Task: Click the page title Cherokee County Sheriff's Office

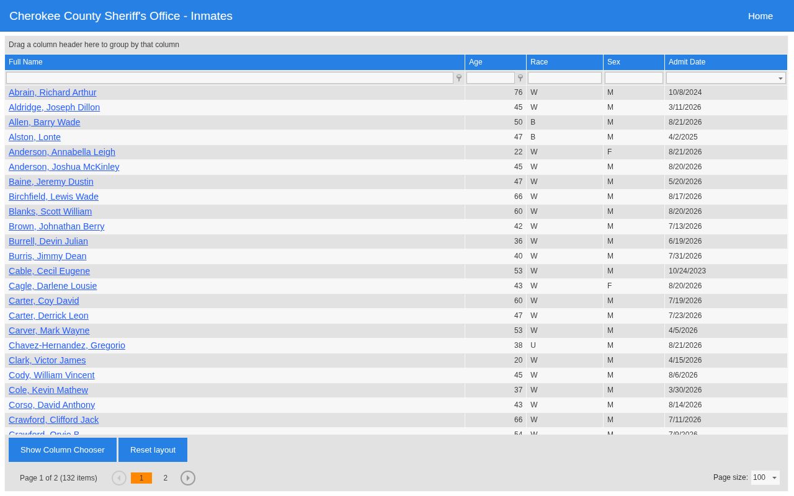Action: 121,16
